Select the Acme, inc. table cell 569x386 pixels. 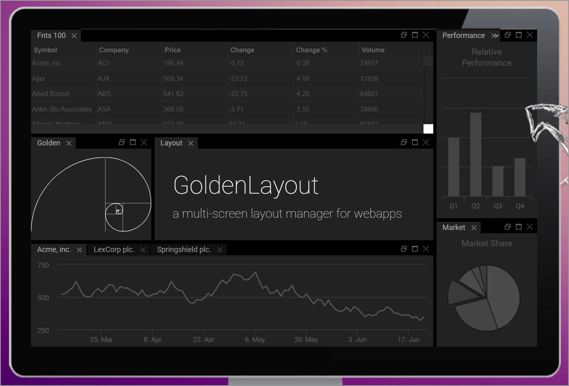click(x=64, y=63)
